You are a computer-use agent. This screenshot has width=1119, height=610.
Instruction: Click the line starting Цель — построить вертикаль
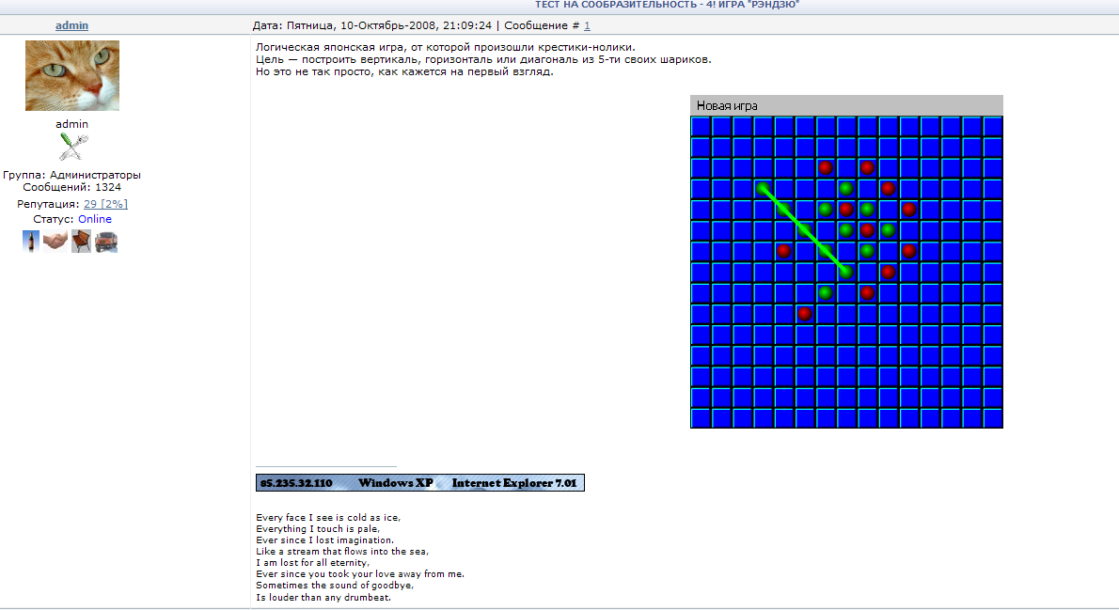483,59
